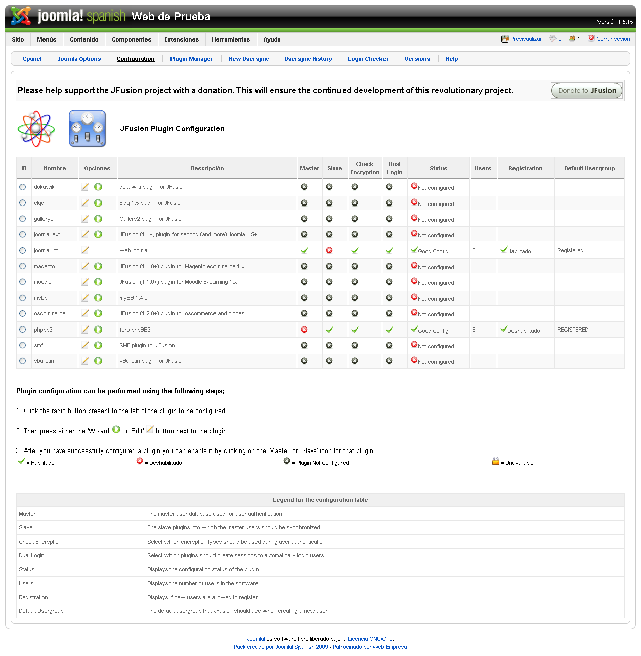Start the wizard icon for vbulletin
This screenshot has height=656, width=641.
pyautogui.click(x=98, y=361)
